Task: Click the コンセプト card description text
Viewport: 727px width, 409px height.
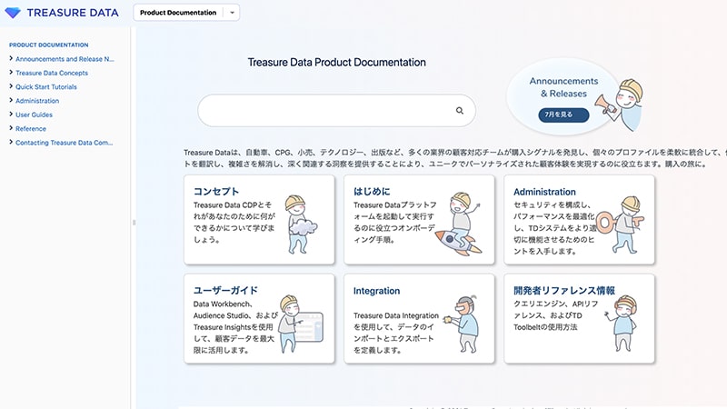Action: tap(234, 222)
